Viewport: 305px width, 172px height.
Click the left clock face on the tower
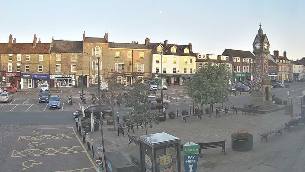coord(258,46)
